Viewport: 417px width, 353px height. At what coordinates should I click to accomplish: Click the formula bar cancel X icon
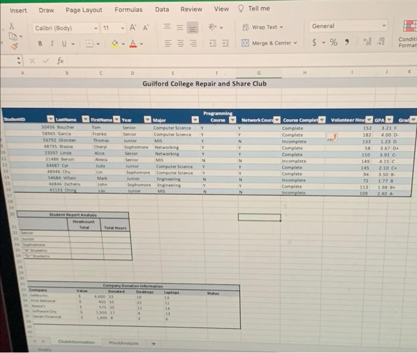32,61
